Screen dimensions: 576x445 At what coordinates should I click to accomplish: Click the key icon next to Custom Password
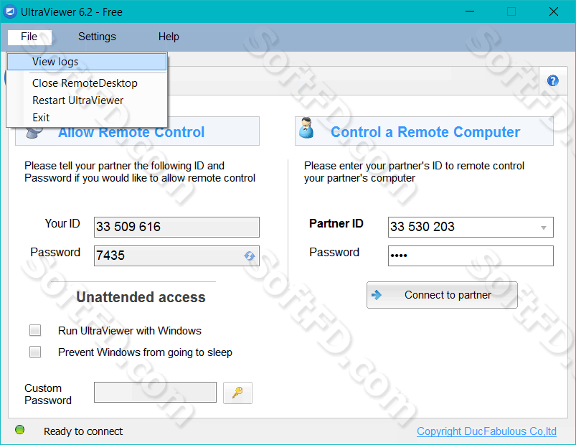click(x=237, y=393)
